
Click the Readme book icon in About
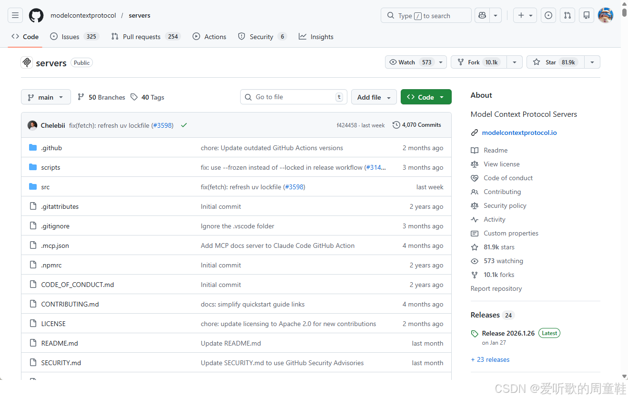[x=475, y=150]
